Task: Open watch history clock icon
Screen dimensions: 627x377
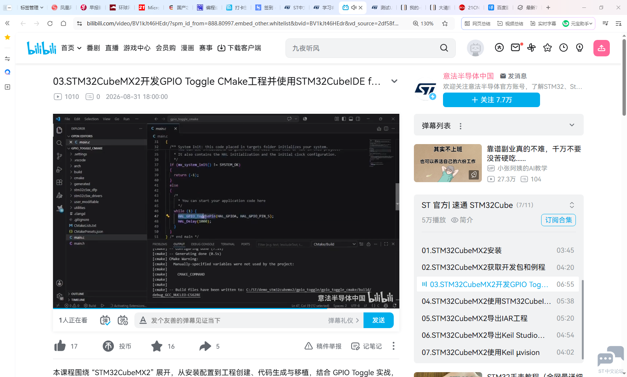Action: coord(564,47)
